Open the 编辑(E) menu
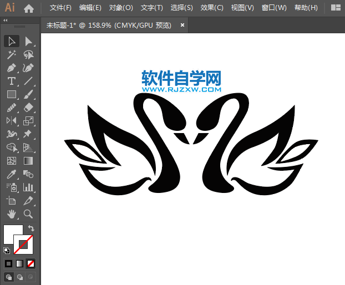This screenshot has width=345, height=285. coord(90,8)
